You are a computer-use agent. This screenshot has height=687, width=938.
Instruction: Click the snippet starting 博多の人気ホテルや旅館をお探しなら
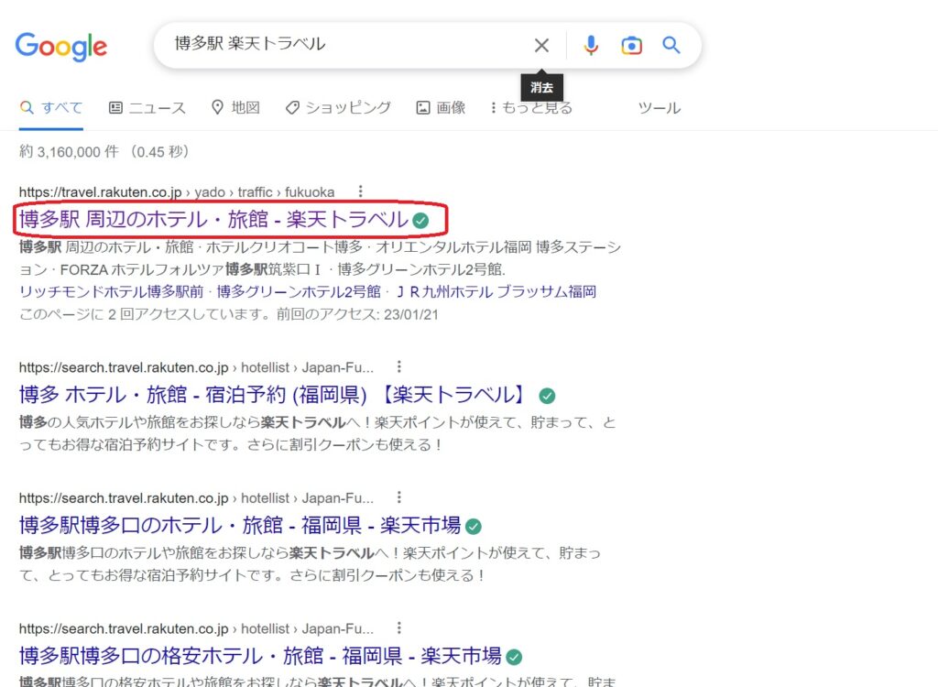[318, 433]
